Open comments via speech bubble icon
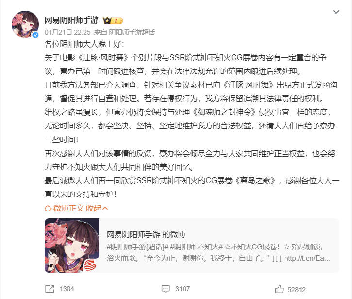 point(166,289)
